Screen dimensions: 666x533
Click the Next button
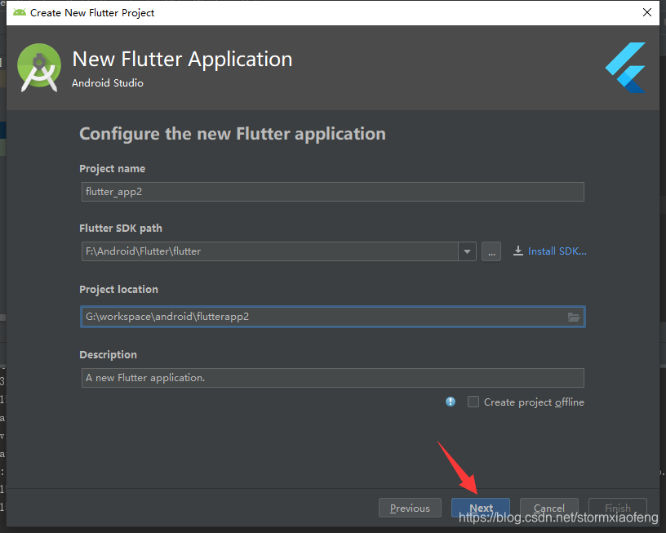point(481,508)
